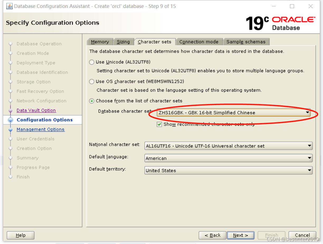Select the Character sets tab
323x244 pixels.
(154, 42)
